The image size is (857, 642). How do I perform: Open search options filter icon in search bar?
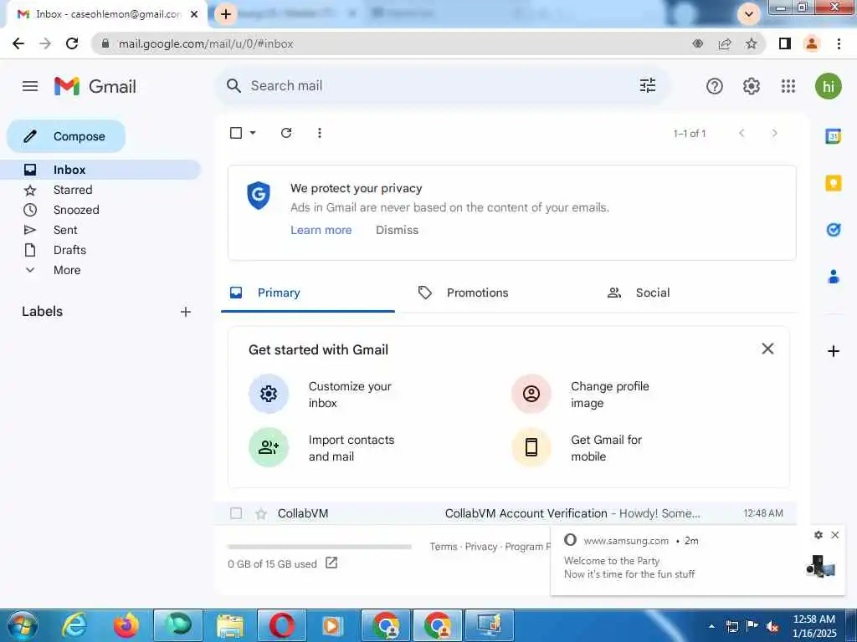tap(648, 86)
